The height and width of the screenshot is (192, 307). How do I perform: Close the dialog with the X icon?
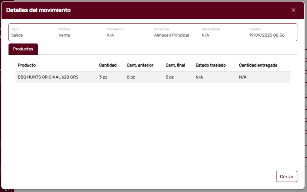click(x=293, y=10)
